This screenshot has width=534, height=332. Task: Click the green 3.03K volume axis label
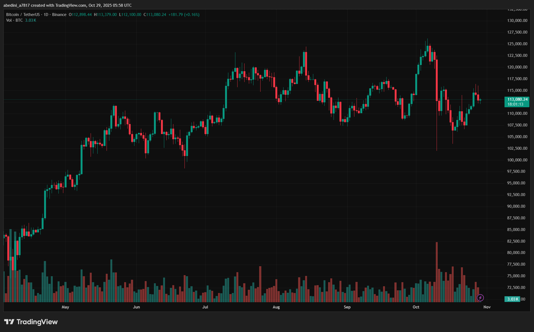pyautogui.click(x=512, y=299)
